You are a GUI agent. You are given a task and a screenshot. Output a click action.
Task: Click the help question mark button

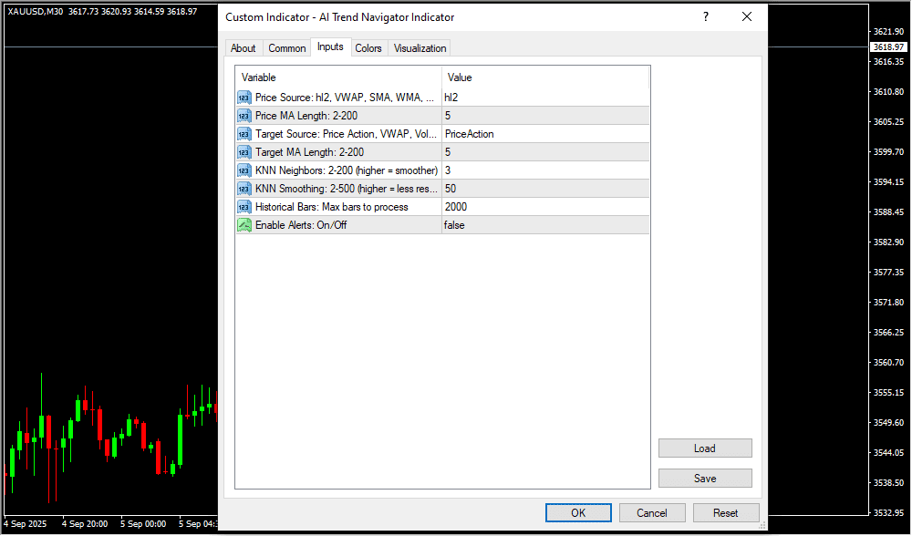coord(705,17)
